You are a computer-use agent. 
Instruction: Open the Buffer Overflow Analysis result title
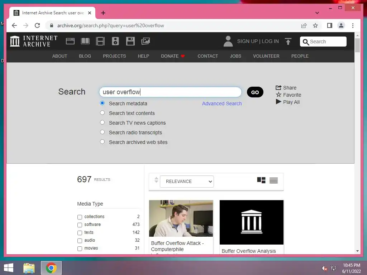(249, 251)
